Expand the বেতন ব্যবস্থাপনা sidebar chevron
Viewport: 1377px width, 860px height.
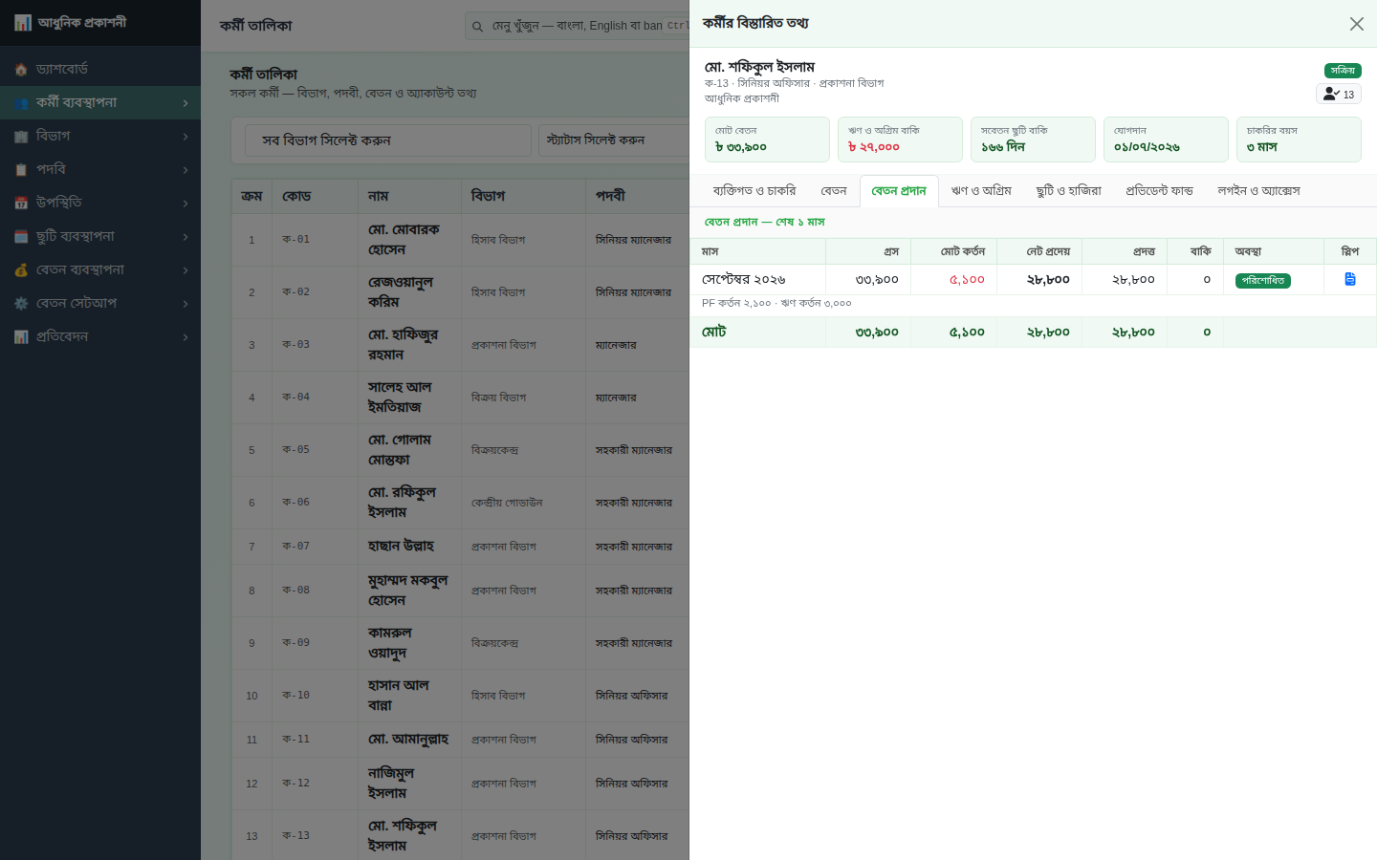coord(186,269)
